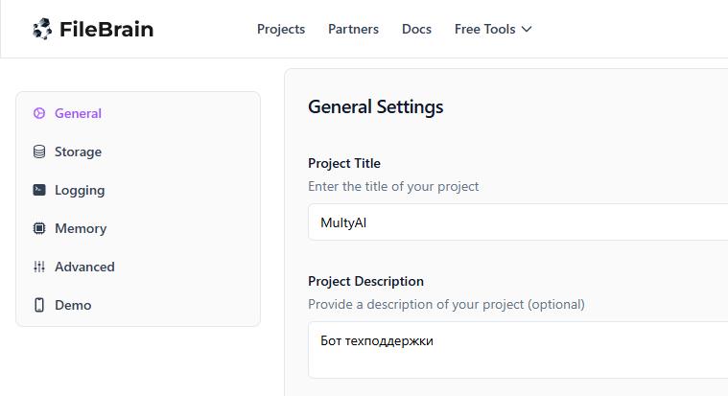
Task: Open the Partners navigation link
Action: pyautogui.click(x=353, y=30)
